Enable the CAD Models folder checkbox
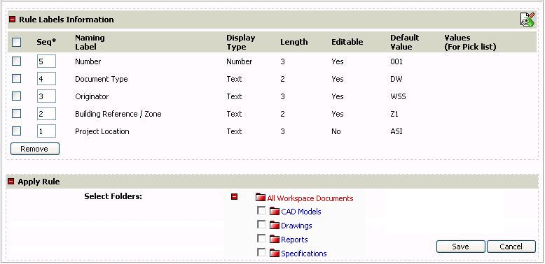The height and width of the screenshot is (264, 545). (261, 211)
